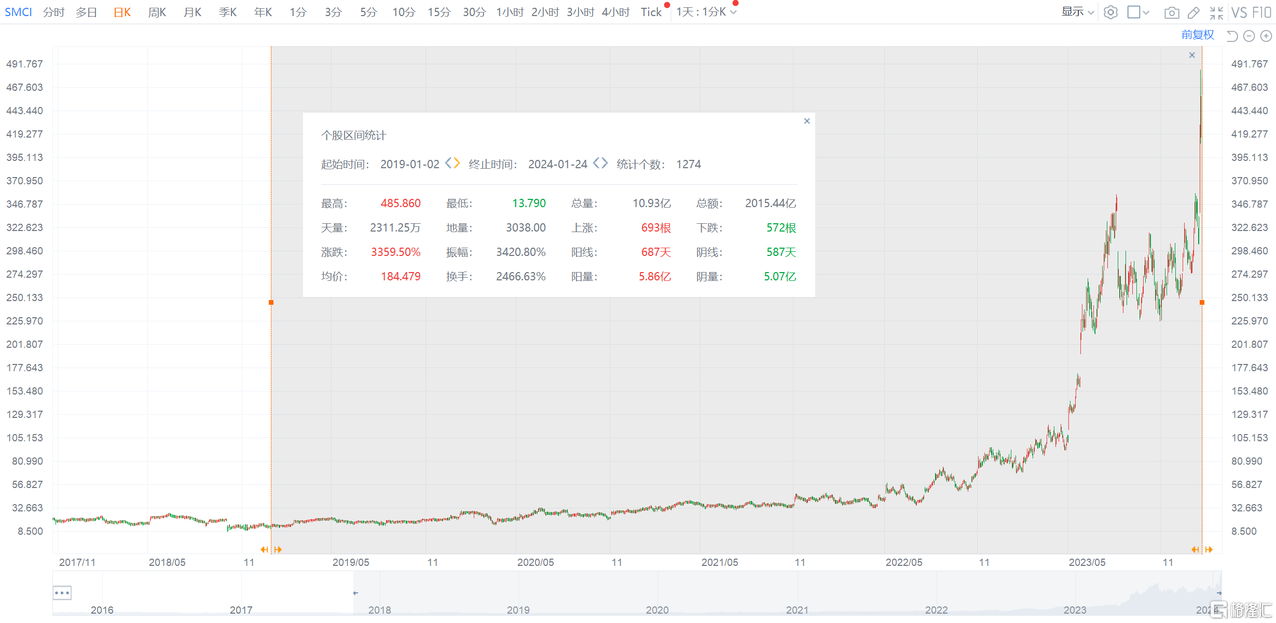Viewport: 1276px width, 623px height.
Task: Select the drawing pencil tool
Action: [1193, 12]
